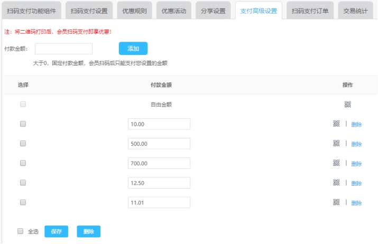Open 扫码支付订单 tab
This screenshot has width=378, height=244.
pyautogui.click(x=310, y=11)
